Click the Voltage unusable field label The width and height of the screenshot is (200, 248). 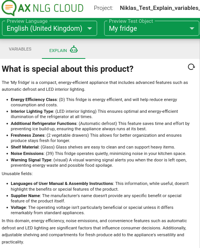tap(18, 207)
